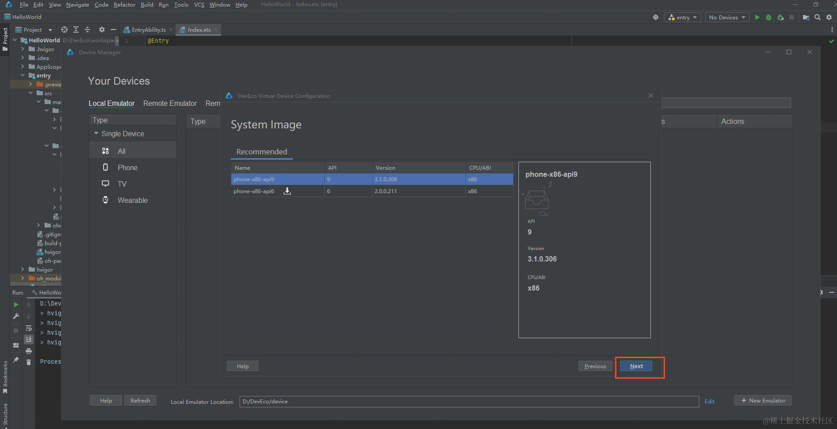This screenshot has width=837, height=429.
Task: Switch to Local Emulator tab
Action: click(112, 103)
